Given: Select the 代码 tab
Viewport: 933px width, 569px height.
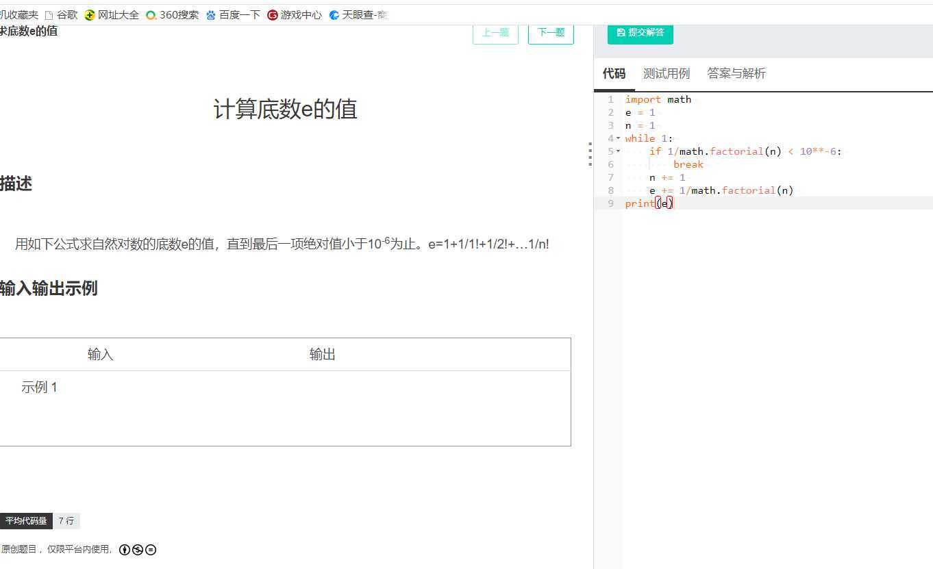Looking at the screenshot, I should [614, 73].
